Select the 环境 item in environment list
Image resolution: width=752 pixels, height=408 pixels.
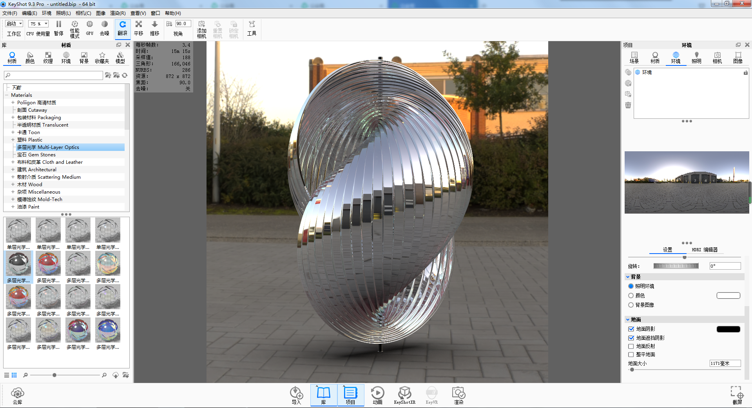647,73
